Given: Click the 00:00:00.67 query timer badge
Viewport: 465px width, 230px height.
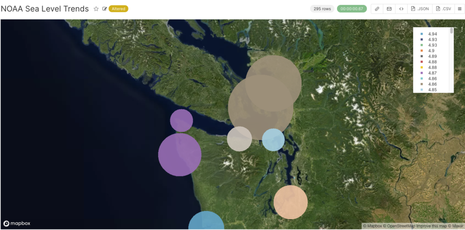Looking at the screenshot, I should pyautogui.click(x=352, y=9).
